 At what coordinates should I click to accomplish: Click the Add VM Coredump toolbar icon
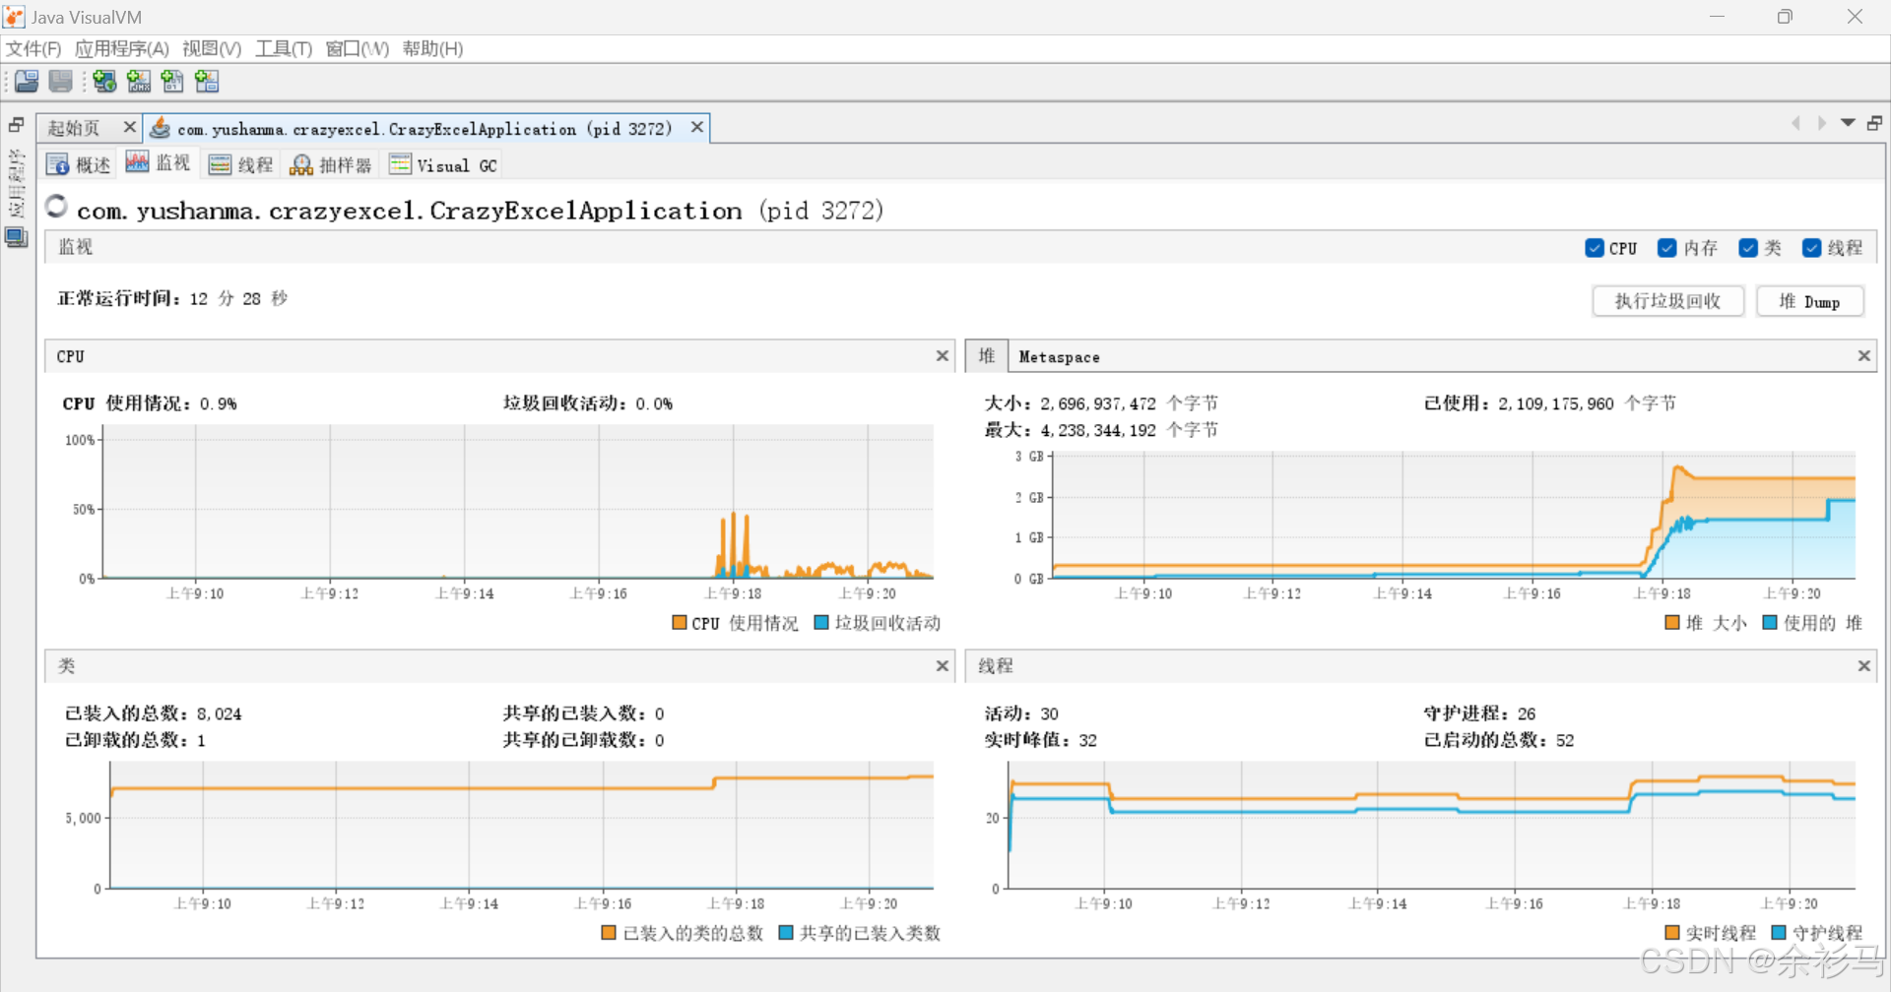(x=172, y=82)
